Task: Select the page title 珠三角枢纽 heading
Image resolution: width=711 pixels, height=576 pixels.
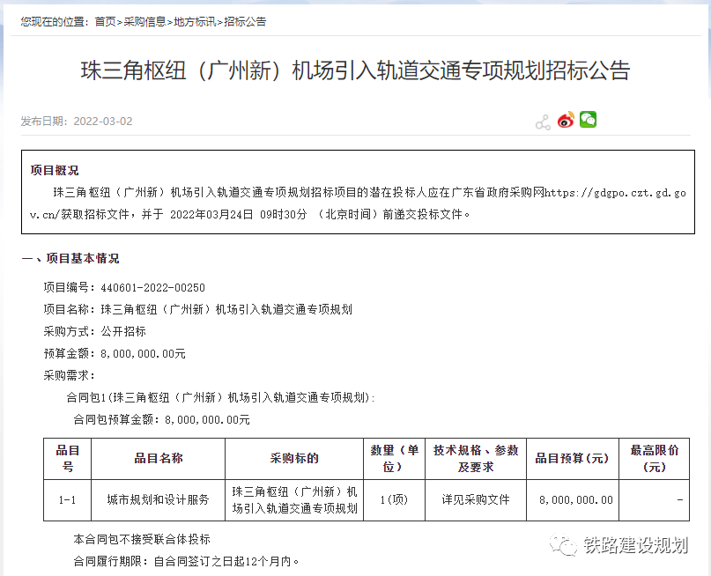Action: coord(356,70)
